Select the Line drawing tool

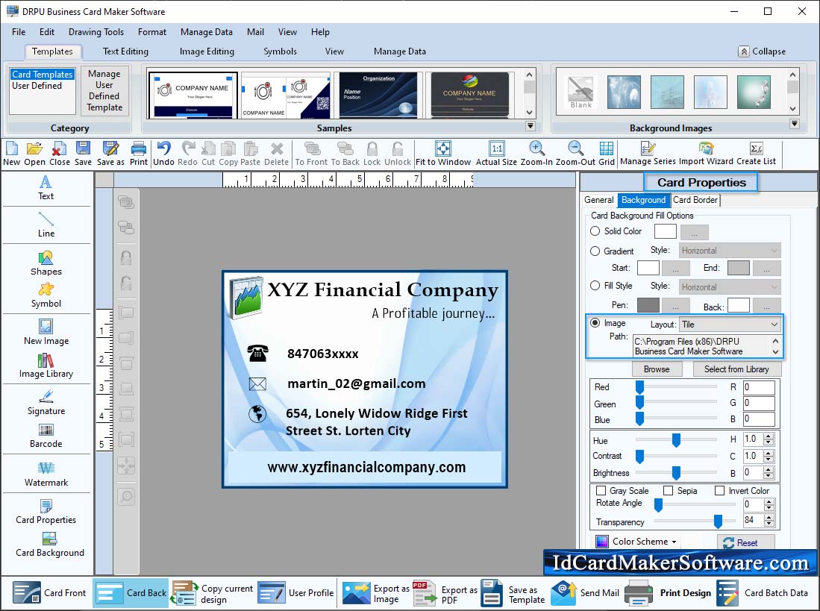[x=46, y=225]
